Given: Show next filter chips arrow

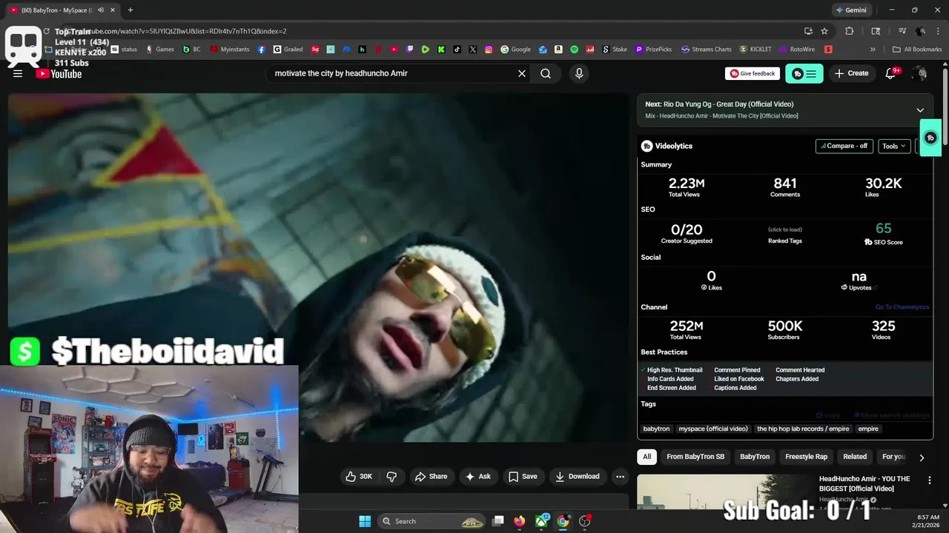Looking at the screenshot, I should pyautogui.click(x=922, y=457).
